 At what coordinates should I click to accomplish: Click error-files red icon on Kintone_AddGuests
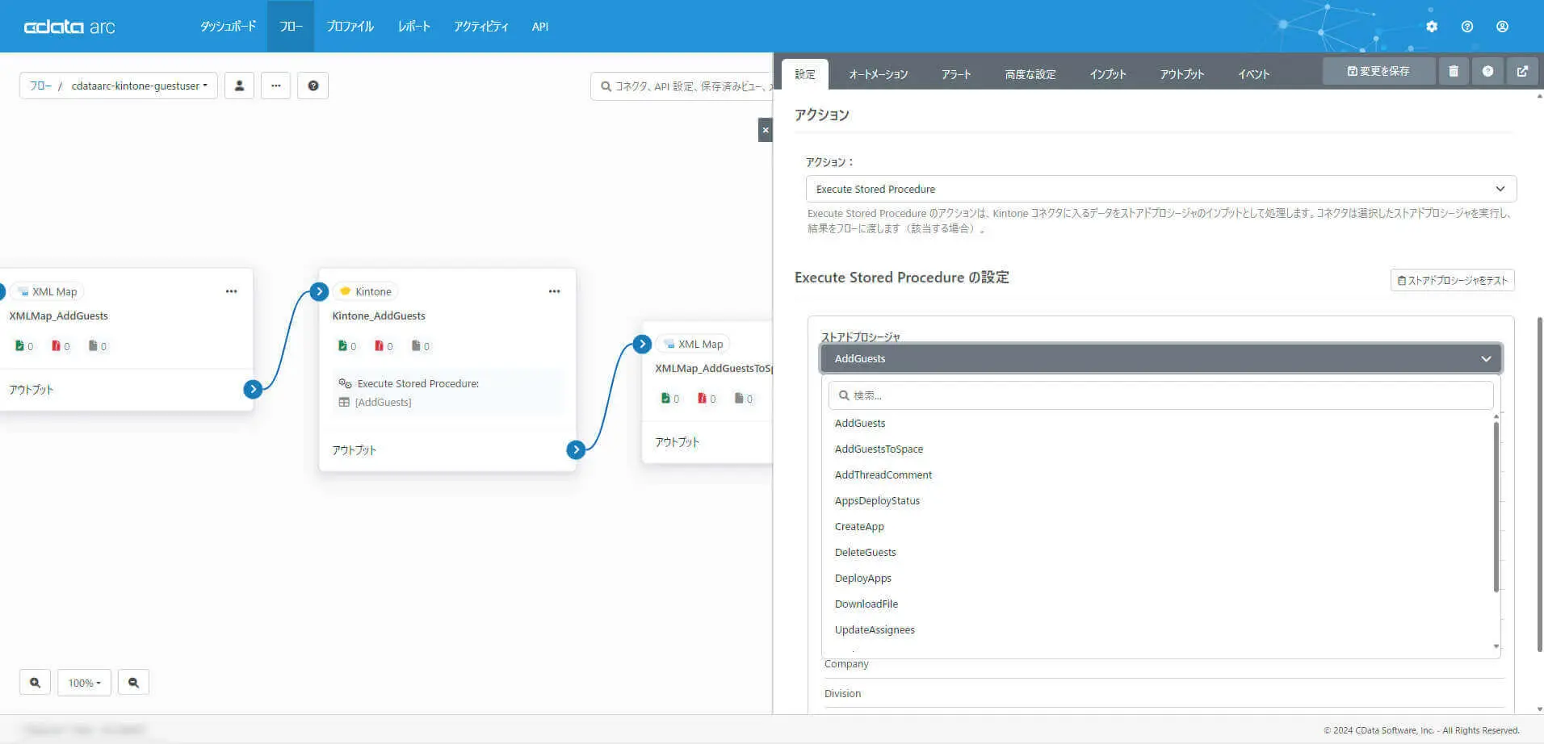tap(379, 345)
